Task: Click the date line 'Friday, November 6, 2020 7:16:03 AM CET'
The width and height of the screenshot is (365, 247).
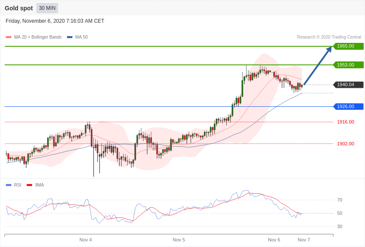Action: pos(55,21)
